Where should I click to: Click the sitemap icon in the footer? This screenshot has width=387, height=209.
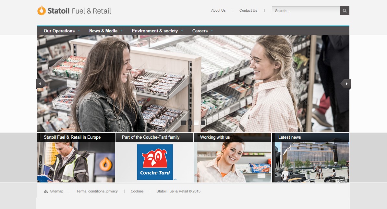click(46, 191)
